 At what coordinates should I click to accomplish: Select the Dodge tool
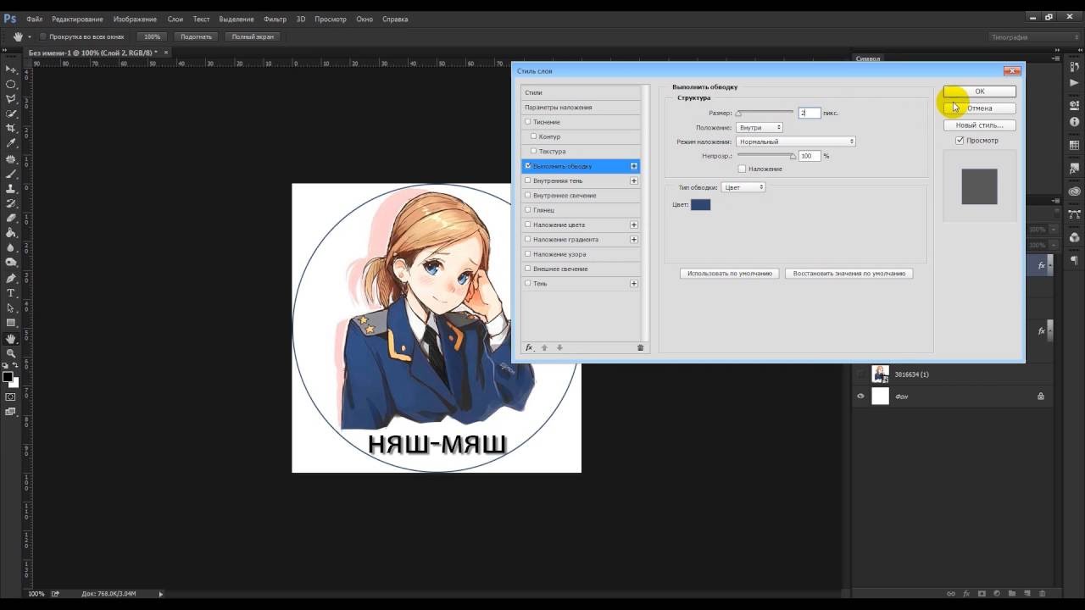(x=11, y=263)
